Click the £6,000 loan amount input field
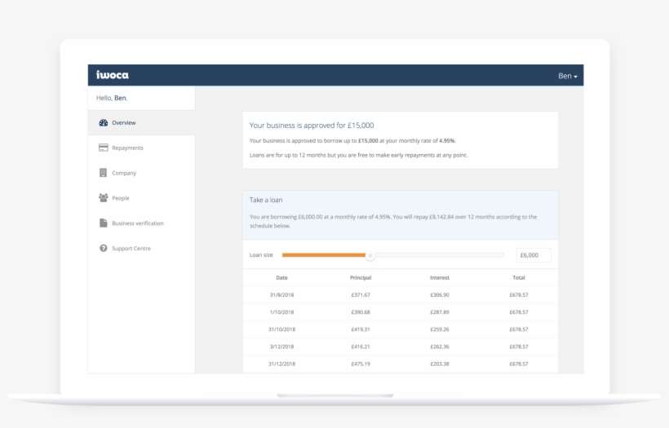The image size is (669, 428). [x=534, y=255]
